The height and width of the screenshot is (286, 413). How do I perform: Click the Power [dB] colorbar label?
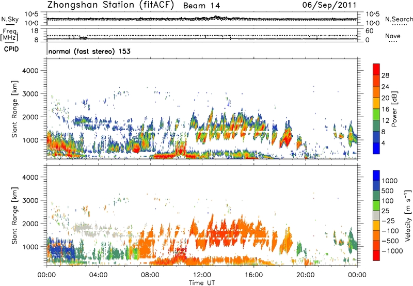pos(394,109)
